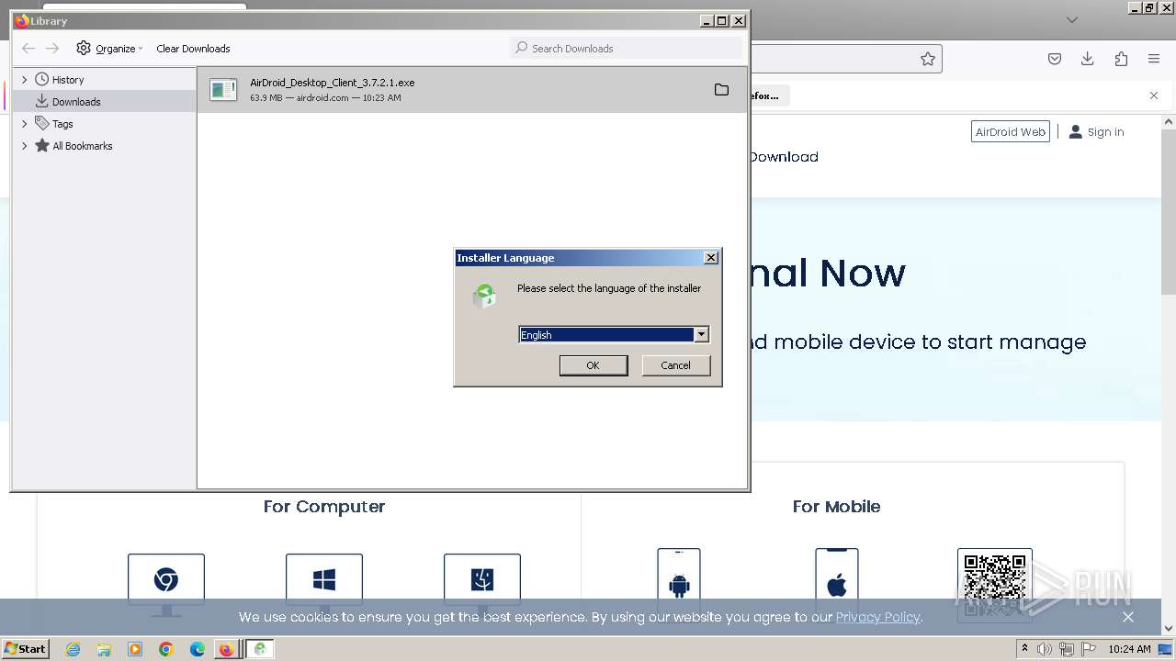Expand the All Bookmarks tree node

[x=25, y=146]
